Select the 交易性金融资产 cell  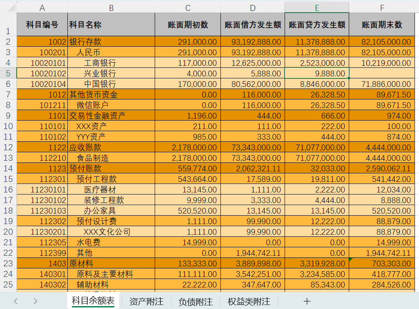coord(111,115)
